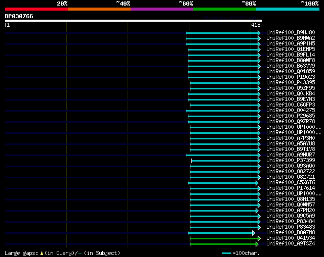Click the purple ~60% identity legend segment

tap(162, 9)
